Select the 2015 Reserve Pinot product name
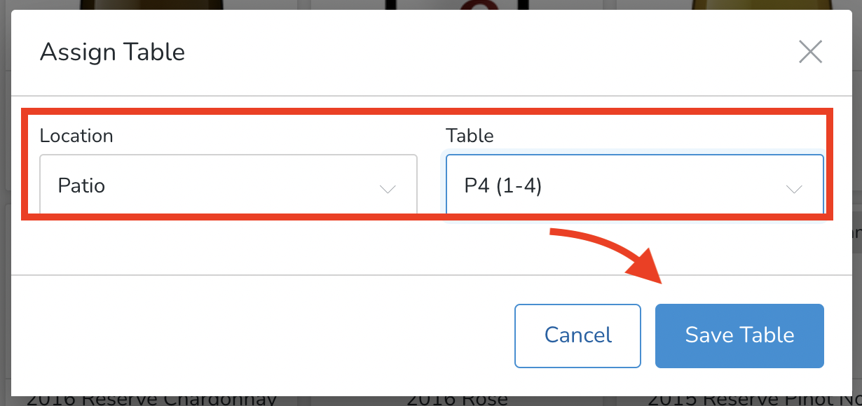862x406 pixels. click(x=750, y=400)
